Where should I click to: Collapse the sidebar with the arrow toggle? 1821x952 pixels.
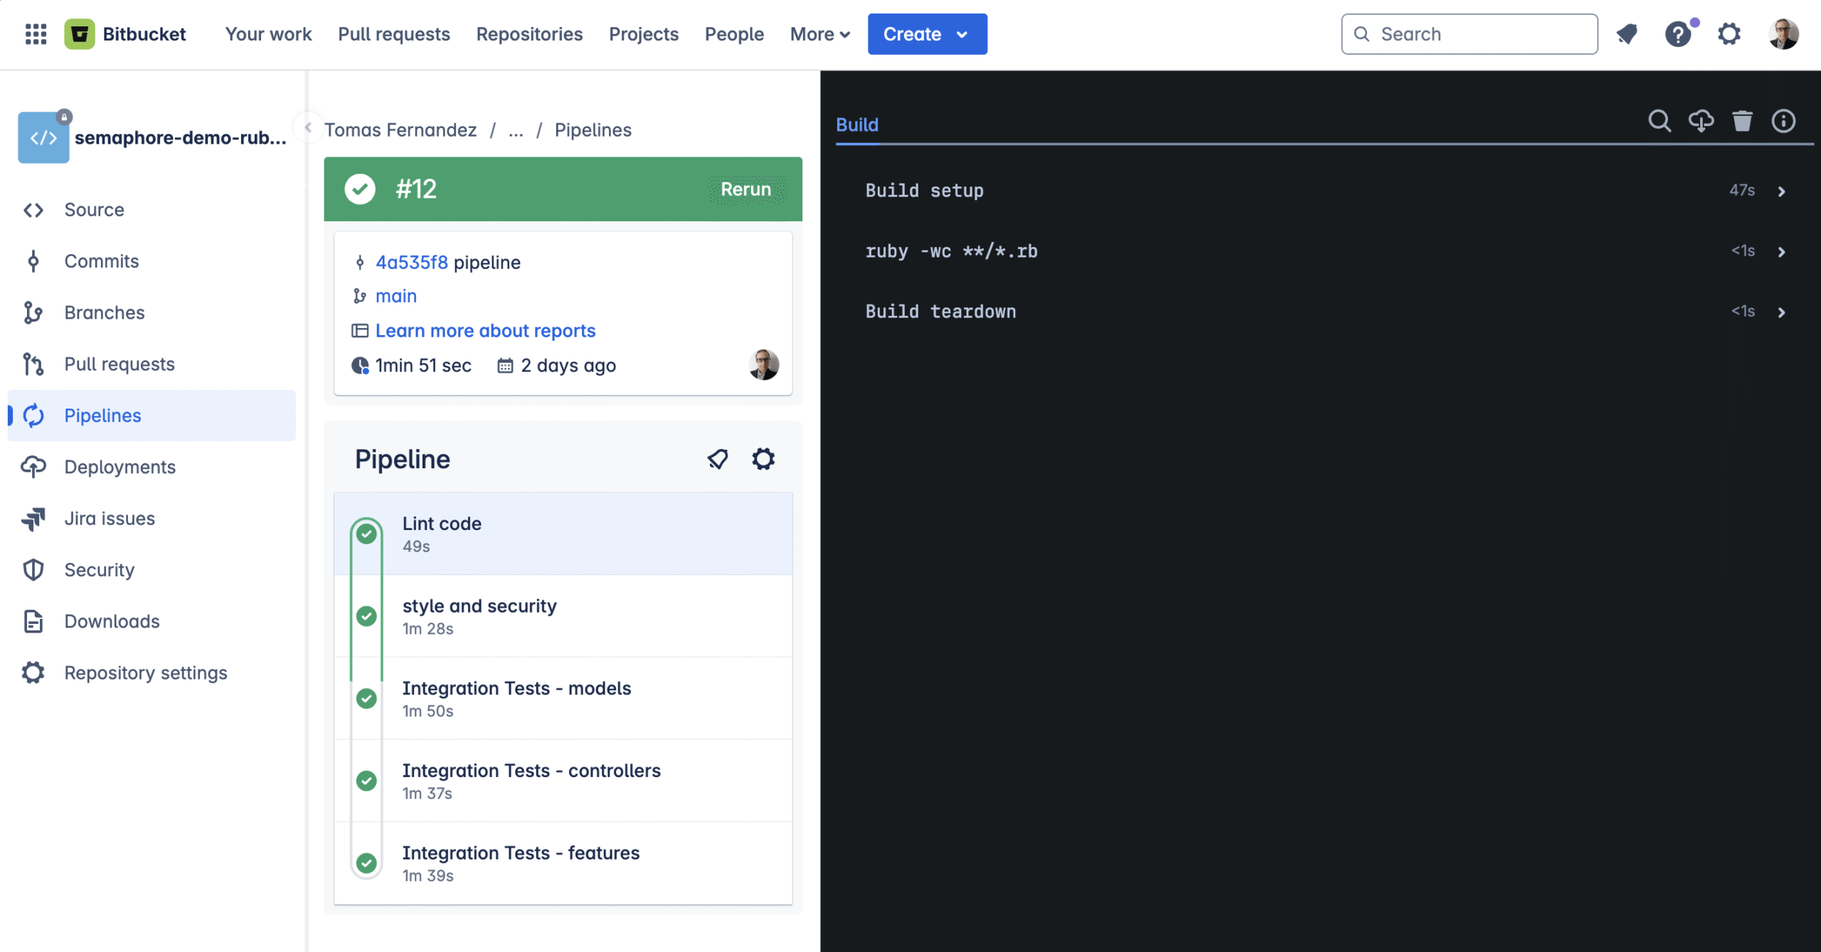click(308, 128)
